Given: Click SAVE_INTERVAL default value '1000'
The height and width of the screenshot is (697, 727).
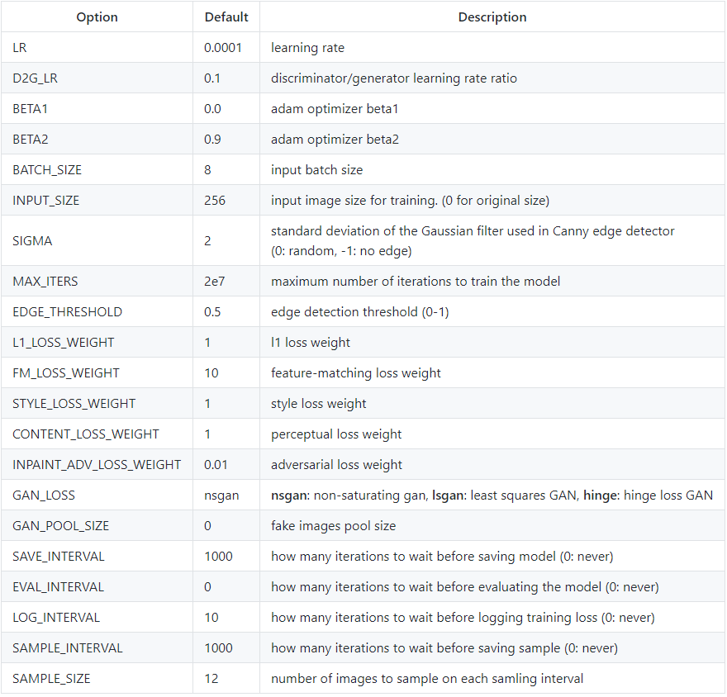Looking at the screenshot, I should [218, 557].
